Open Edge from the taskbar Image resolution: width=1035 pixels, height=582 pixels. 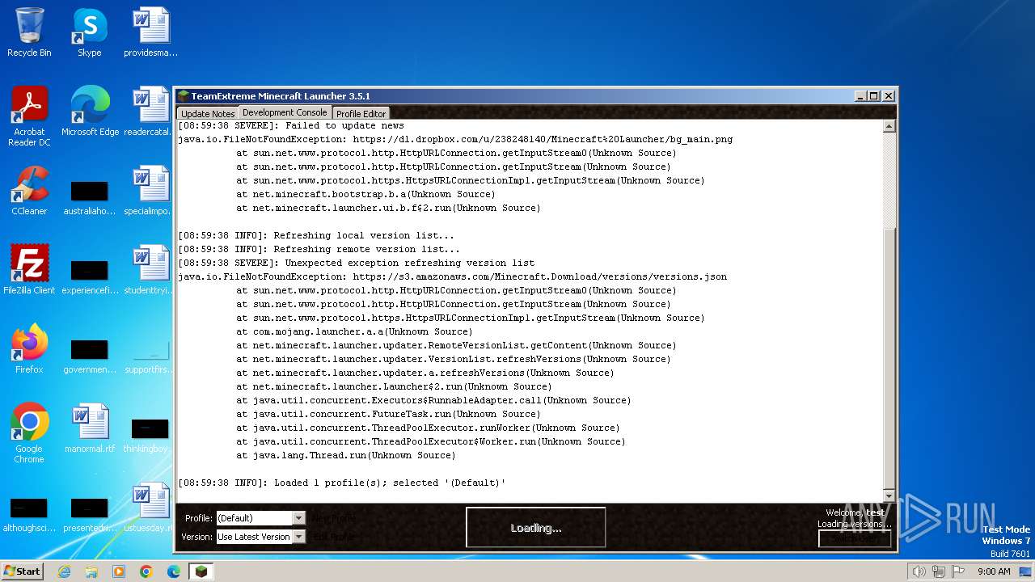[173, 571]
